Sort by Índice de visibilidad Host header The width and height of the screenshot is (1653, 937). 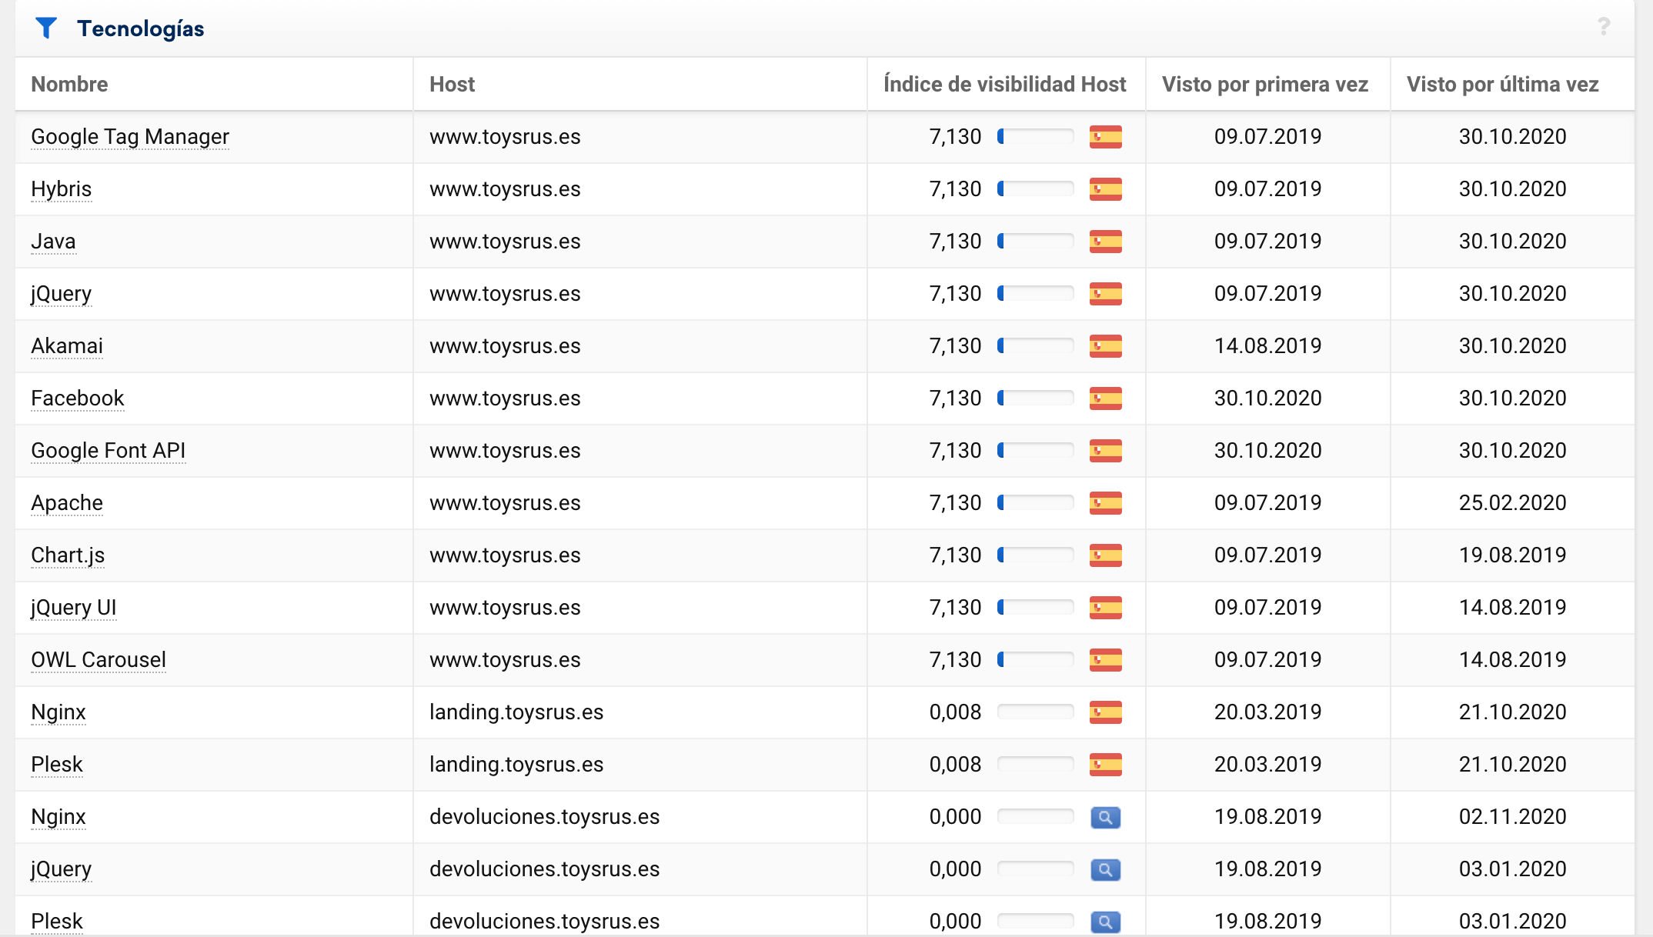point(1004,84)
